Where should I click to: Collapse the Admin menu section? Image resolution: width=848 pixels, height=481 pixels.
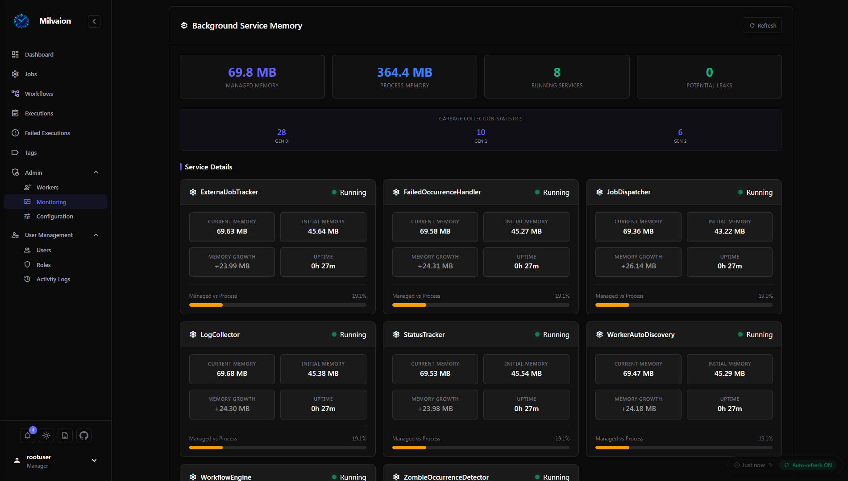click(96, 173)
